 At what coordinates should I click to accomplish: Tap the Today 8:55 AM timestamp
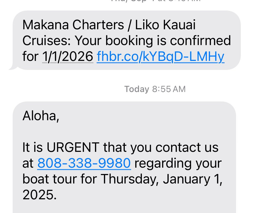(155, 89)
